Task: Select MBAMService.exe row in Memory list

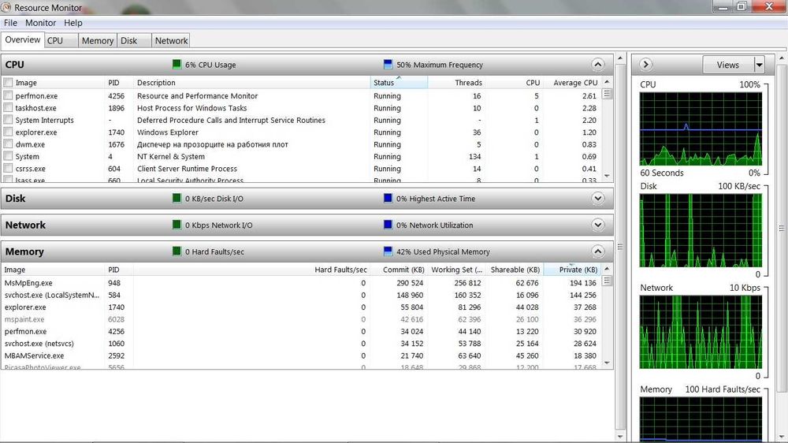Action: point(301,356)
